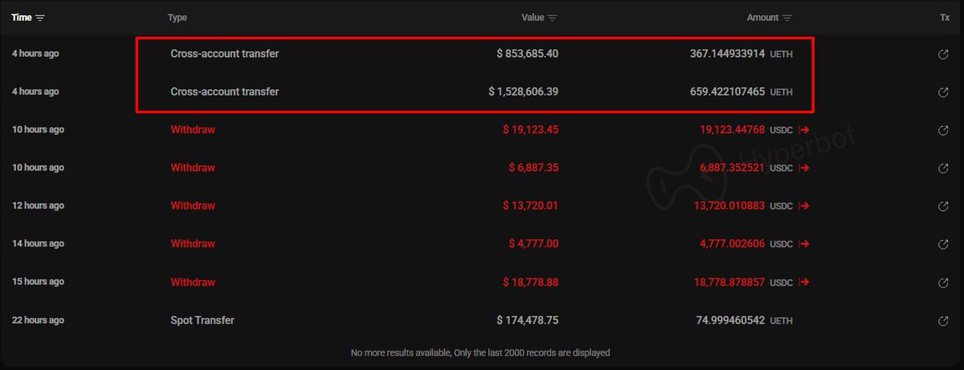Click Withdraw label in 14 hours ago row
The height and width of the screenshot is (370, 964).
pyautogui.click(x=193, y=244)
